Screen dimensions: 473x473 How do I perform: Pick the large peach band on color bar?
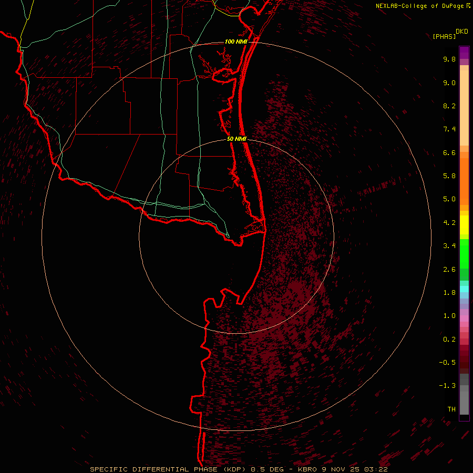coord(464,108)
